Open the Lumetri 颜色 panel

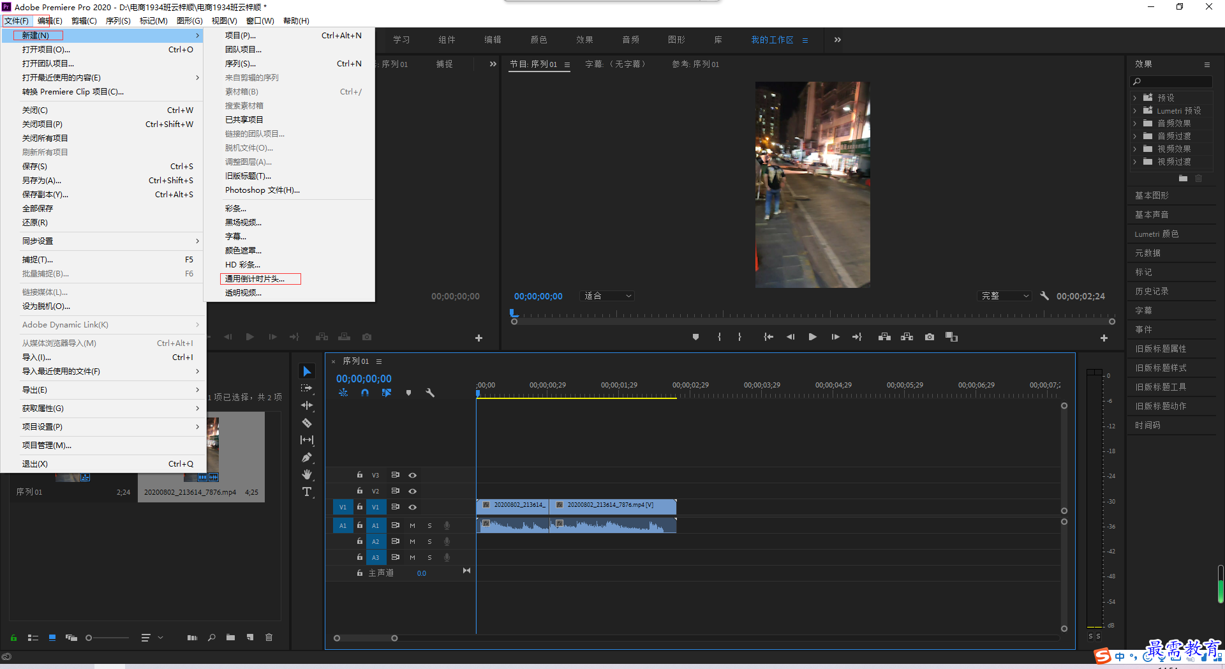click(x=1156, y=234)
